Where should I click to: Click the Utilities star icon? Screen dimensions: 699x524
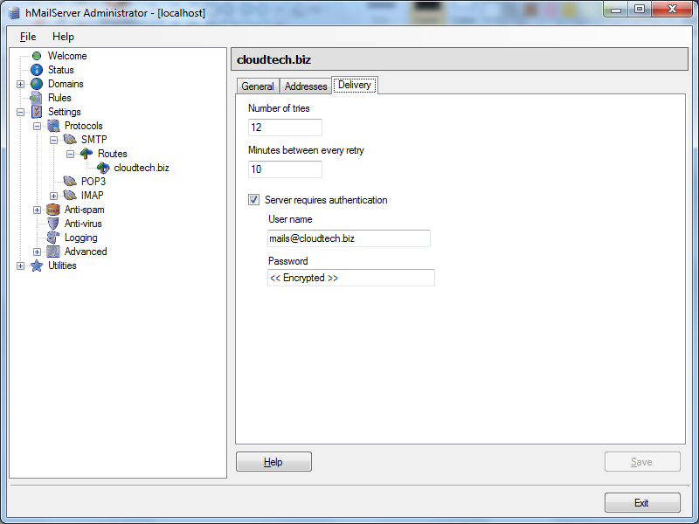click(37, 265)
